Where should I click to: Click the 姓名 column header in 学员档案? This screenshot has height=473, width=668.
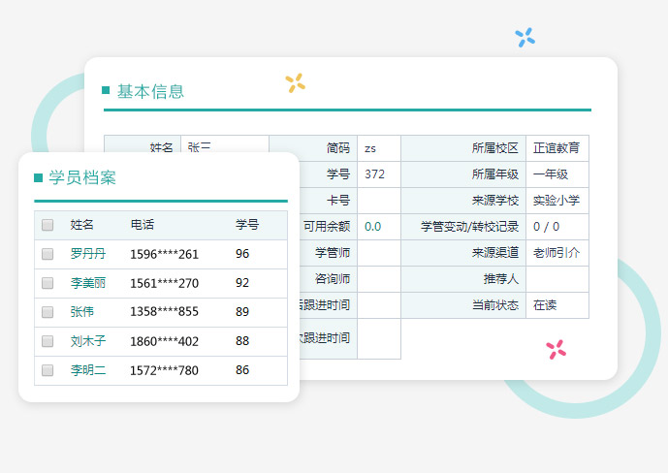82,225
